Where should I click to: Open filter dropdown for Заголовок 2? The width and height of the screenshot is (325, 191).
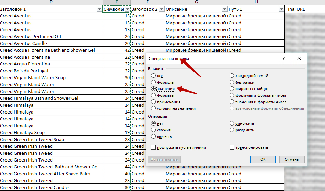pos(161,9)
